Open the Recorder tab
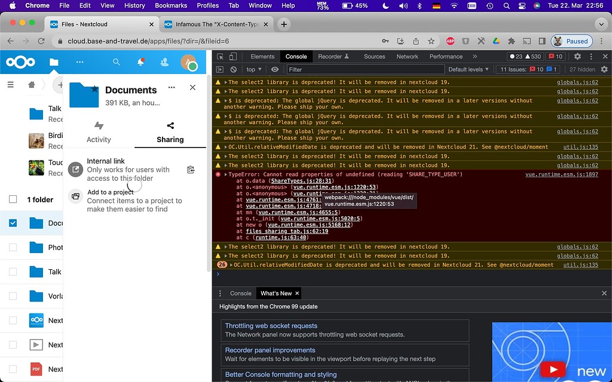612x382 pixels. click(333, 57)
